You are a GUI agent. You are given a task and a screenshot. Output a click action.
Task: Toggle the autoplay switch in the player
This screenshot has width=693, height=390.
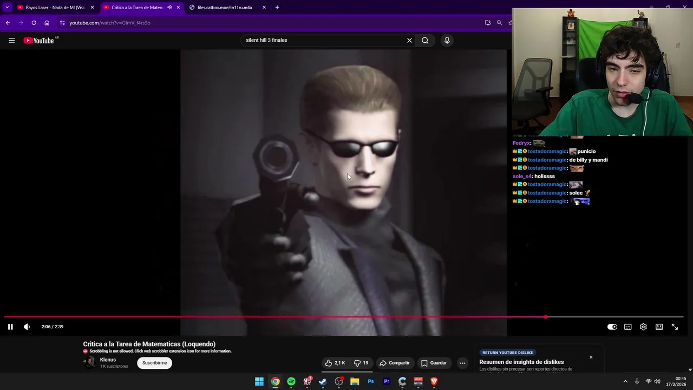click(x=612, y=327)
